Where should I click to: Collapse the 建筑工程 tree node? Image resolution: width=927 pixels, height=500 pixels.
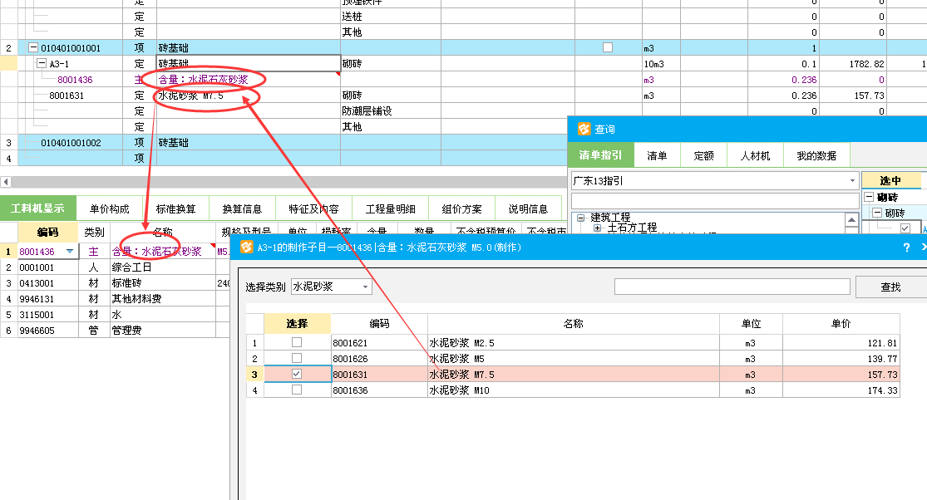coord(580,218)
